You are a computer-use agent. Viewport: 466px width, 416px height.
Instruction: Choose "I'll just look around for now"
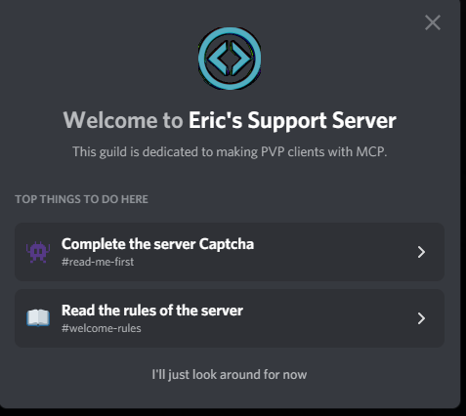230,374
